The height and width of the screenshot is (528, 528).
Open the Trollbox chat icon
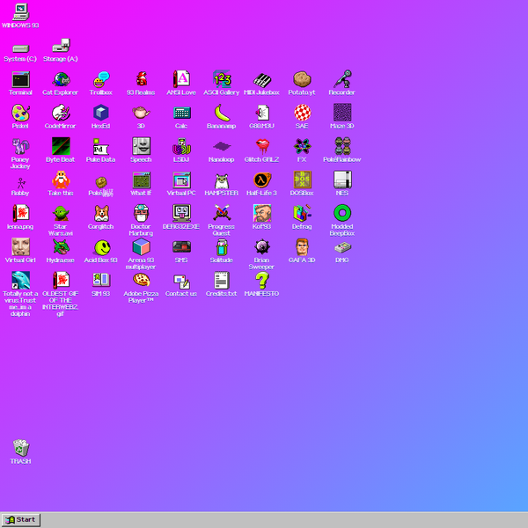[x=101, y=79]
